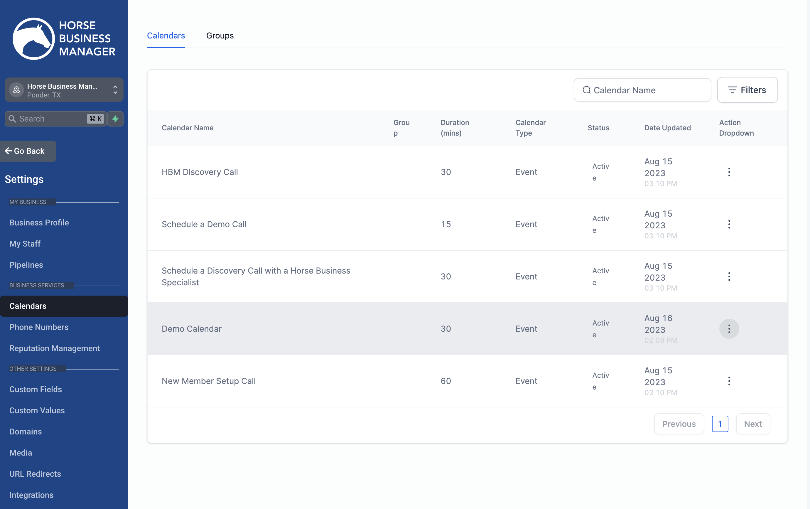The height and width of the screenshot is (509, 810).
Task: Select Calendars in the sidebar
Action: click(x=64, y=306)
